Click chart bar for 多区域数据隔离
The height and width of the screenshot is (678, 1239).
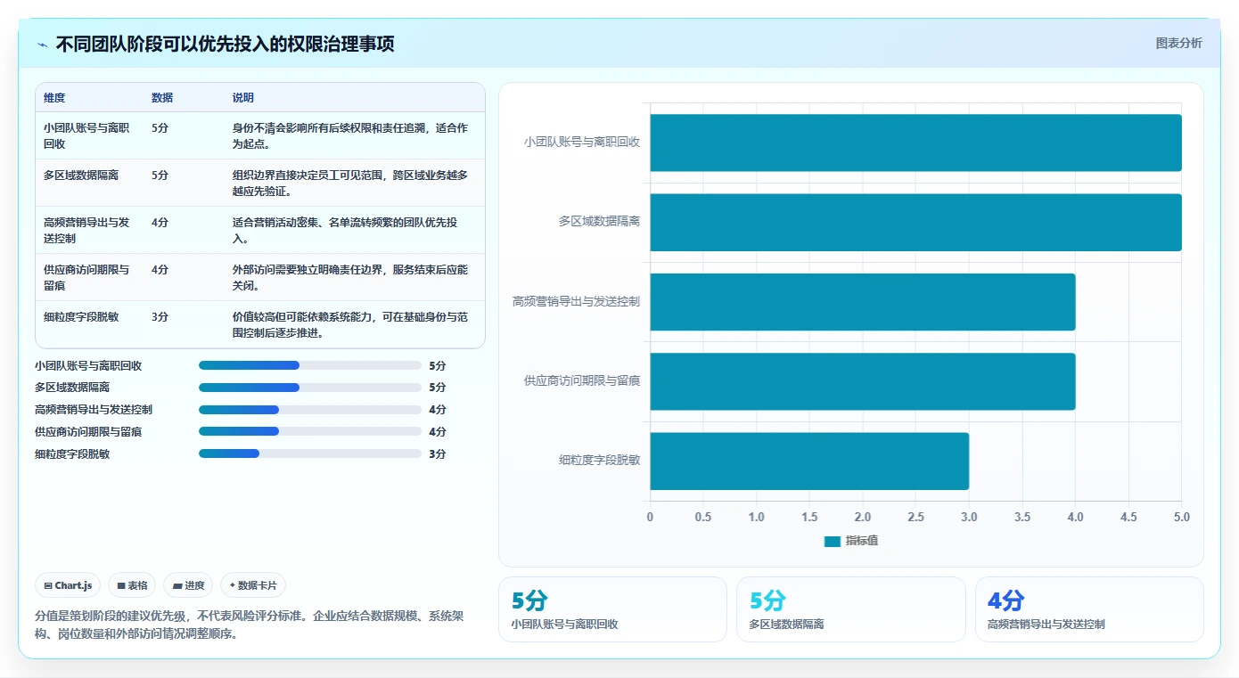tap(915, 222)
